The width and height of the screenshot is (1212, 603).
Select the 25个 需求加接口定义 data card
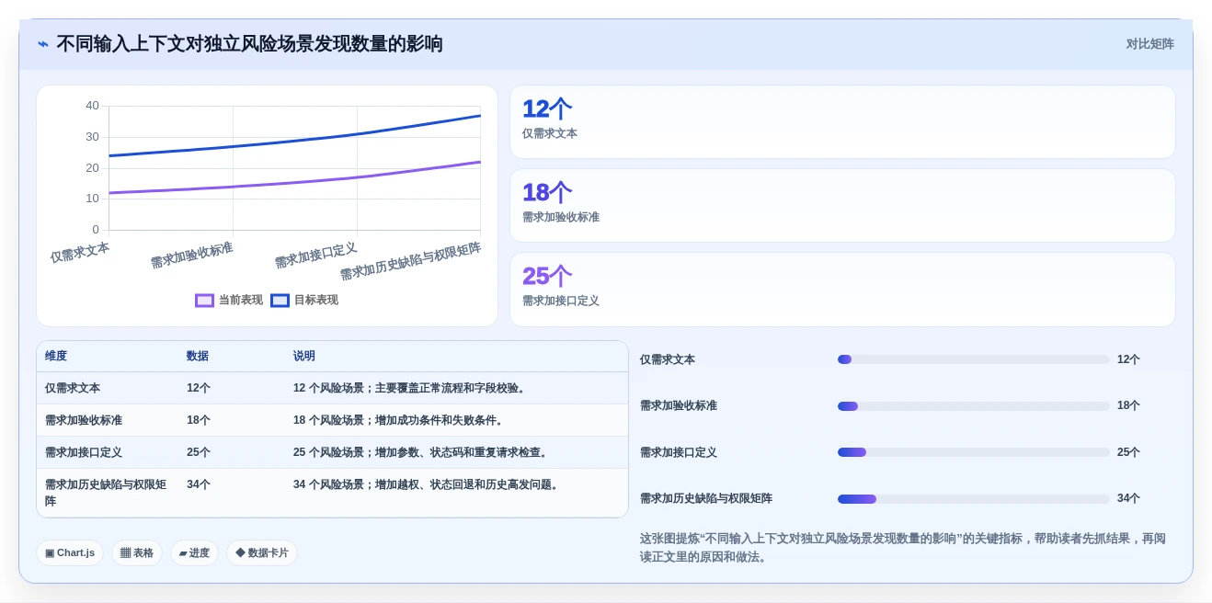point(842,290)
